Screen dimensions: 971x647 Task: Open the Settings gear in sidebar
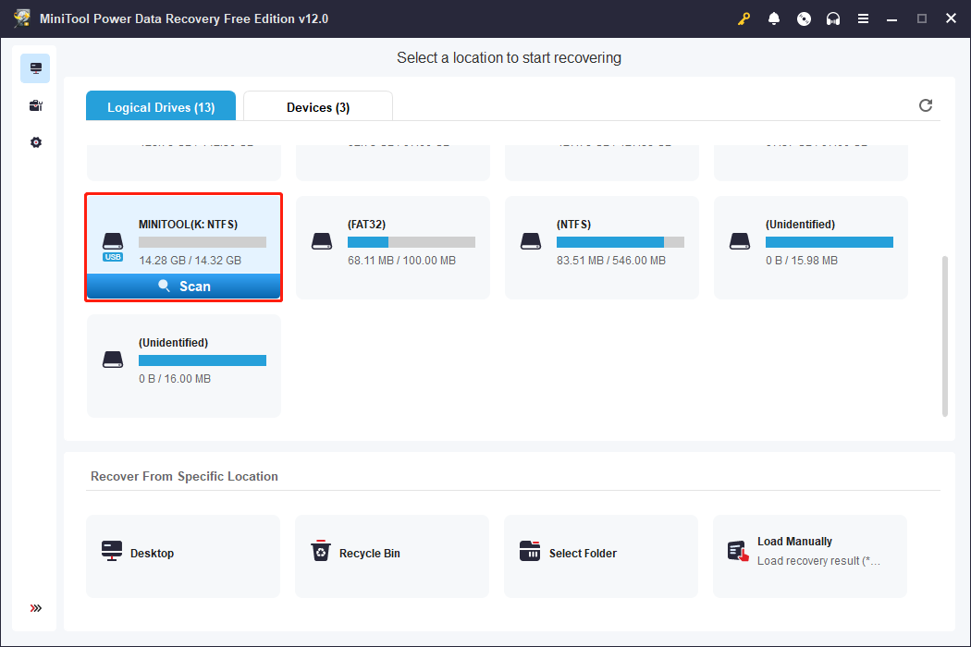[x=35, y=142]
